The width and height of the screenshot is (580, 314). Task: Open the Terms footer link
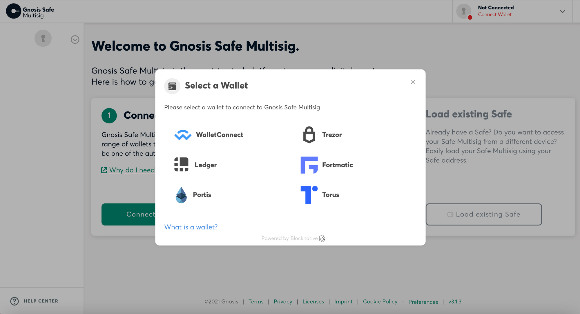click(256, 302)
